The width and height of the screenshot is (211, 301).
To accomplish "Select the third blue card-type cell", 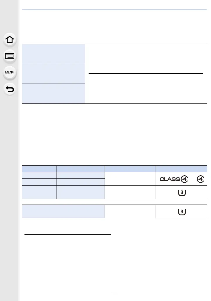I will pyautogui.click(x=53, y=94).
